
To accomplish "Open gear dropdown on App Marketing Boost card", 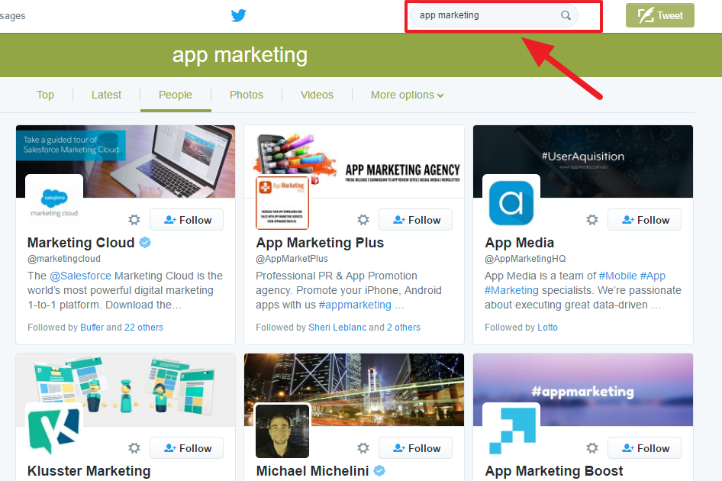I will point(592,448).
